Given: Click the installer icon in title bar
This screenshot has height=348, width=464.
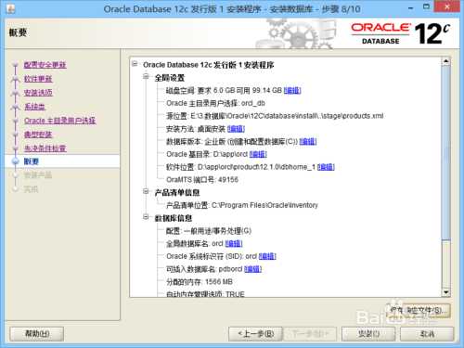Looking at the screenshot, I should click(x=10, y=8).
